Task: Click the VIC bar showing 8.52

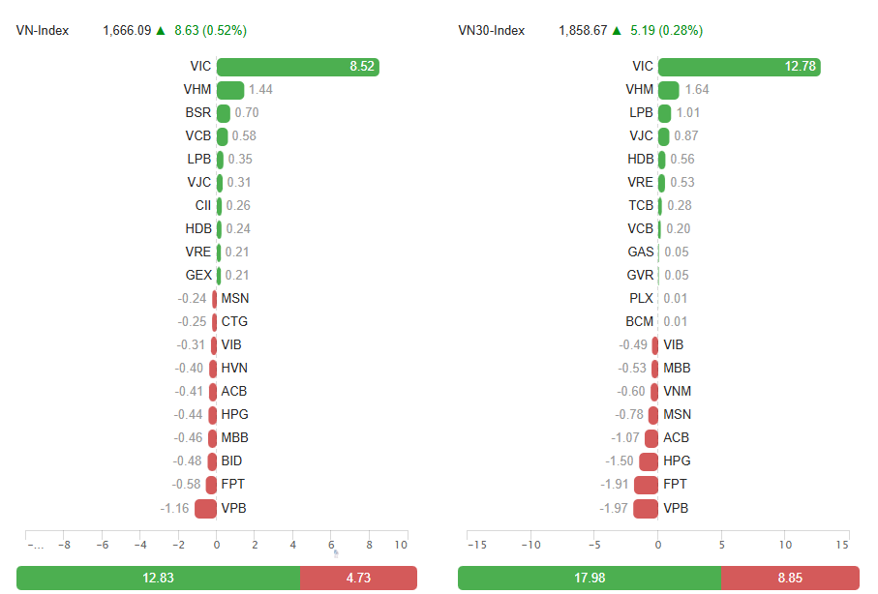Action: click(x=297, y=67)
